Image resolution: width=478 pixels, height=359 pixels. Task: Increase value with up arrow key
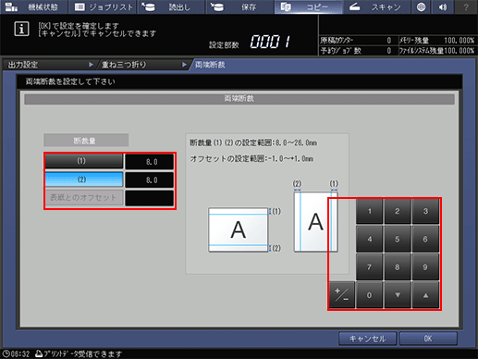(425, 295)
